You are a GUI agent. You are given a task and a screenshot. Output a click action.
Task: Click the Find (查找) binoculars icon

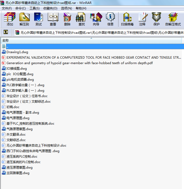(81, 19)
